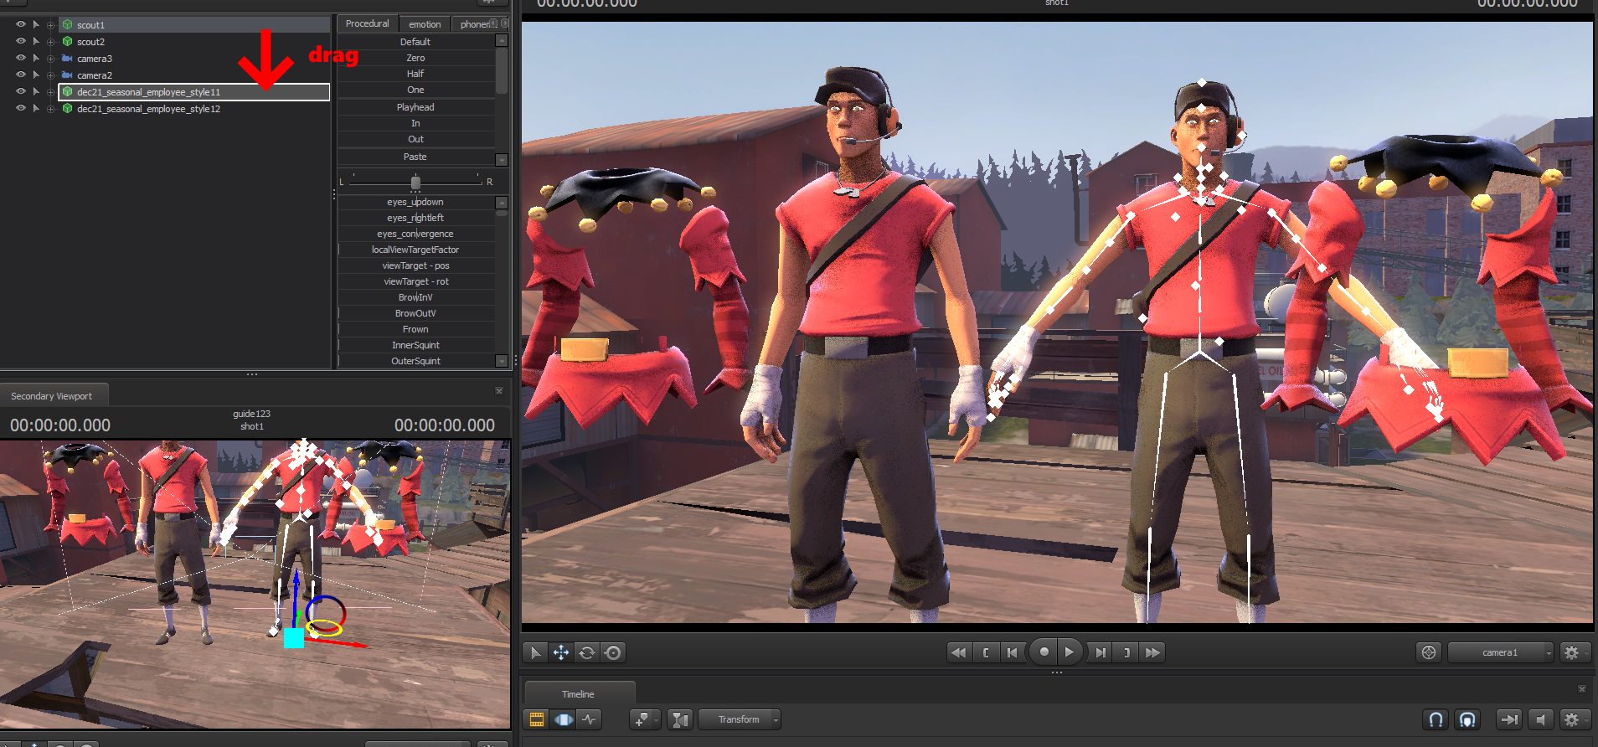Viewport: 1598px width, 747px height.
Task: Click the time selection hourglass icon
Action: coord(680,719)
